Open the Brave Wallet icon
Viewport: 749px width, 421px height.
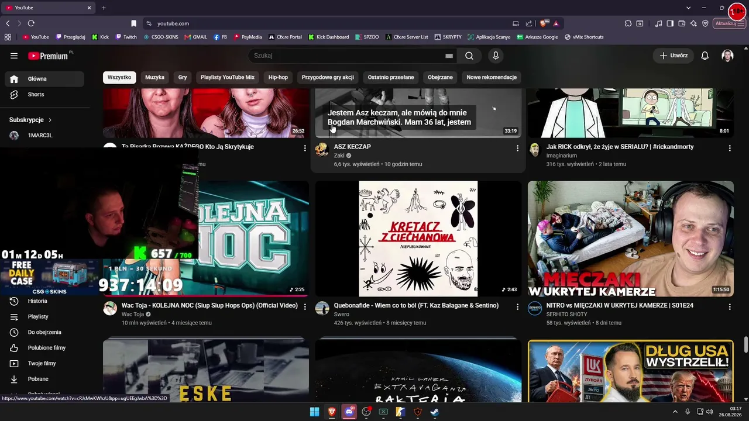pyautogui.click(x=682, y=23)
